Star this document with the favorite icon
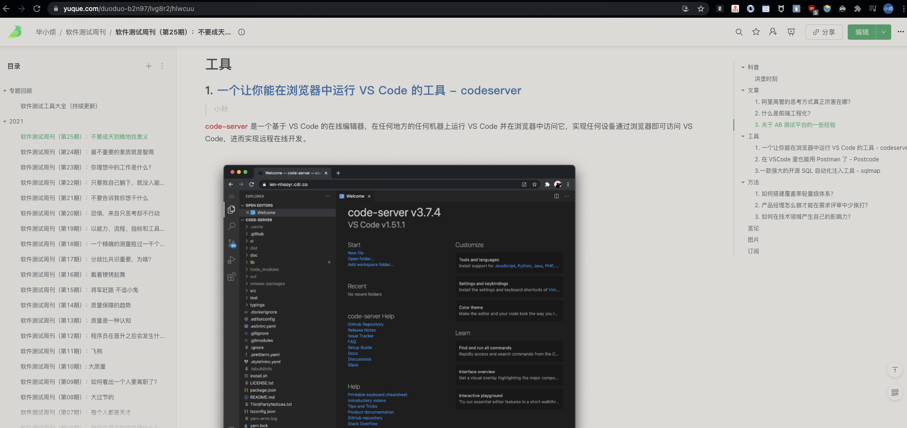Screen dimensions: 907x428 tap(756, 32)
